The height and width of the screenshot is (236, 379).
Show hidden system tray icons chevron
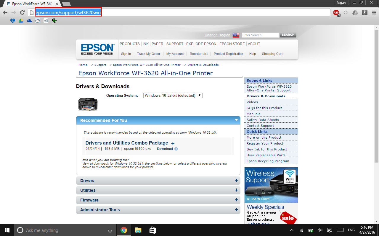click(x=292, y=230)
